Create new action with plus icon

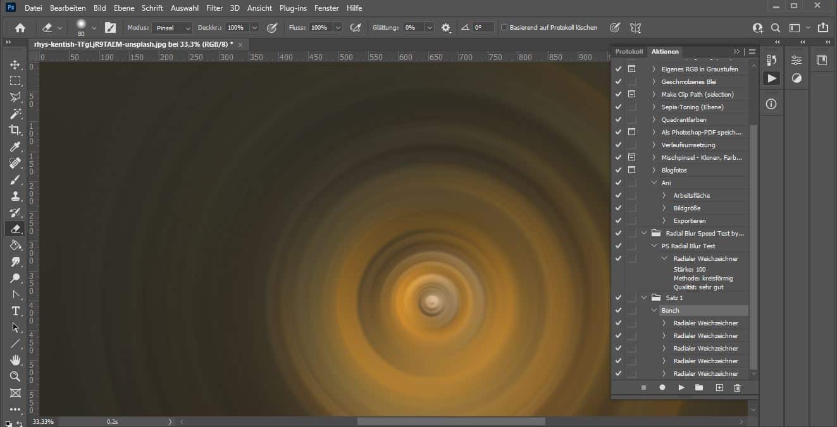click(x=719, y=387)
